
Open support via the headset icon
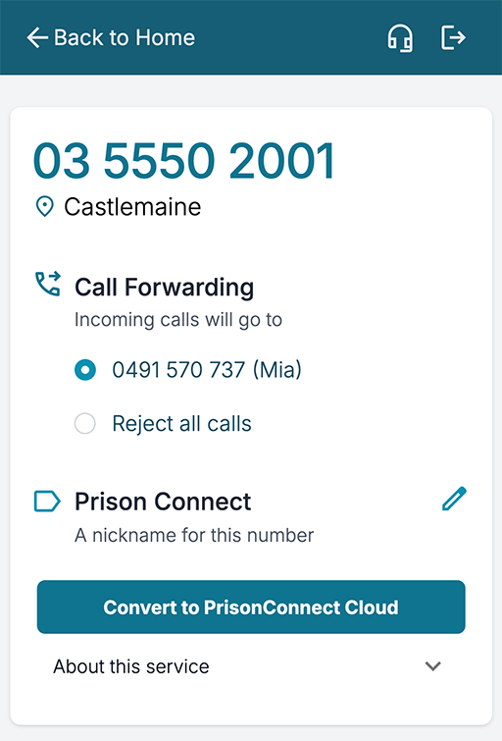(x=400, y=38)
